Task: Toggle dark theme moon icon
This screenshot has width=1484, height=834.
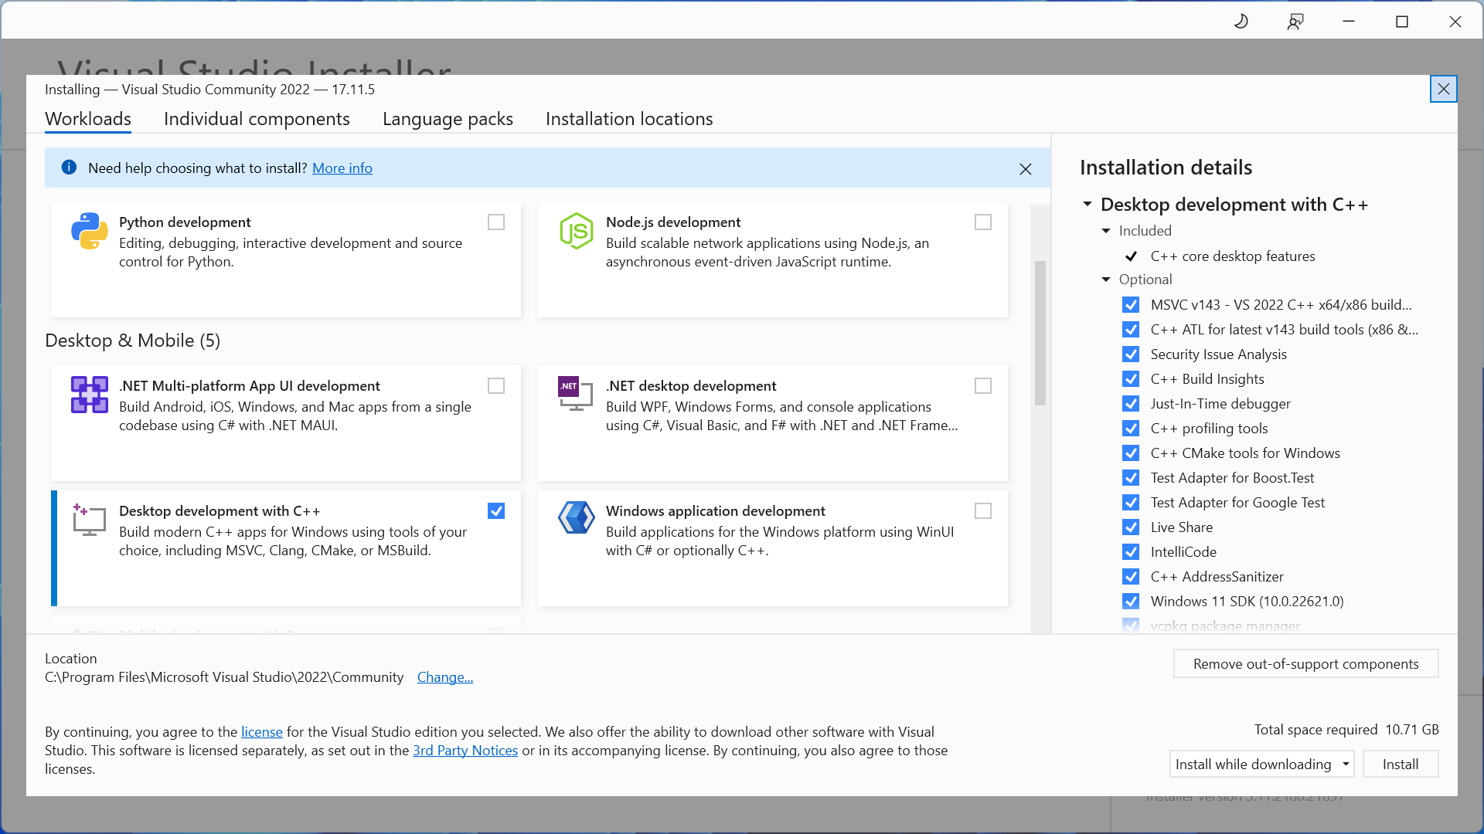Action: point(1241,22)
